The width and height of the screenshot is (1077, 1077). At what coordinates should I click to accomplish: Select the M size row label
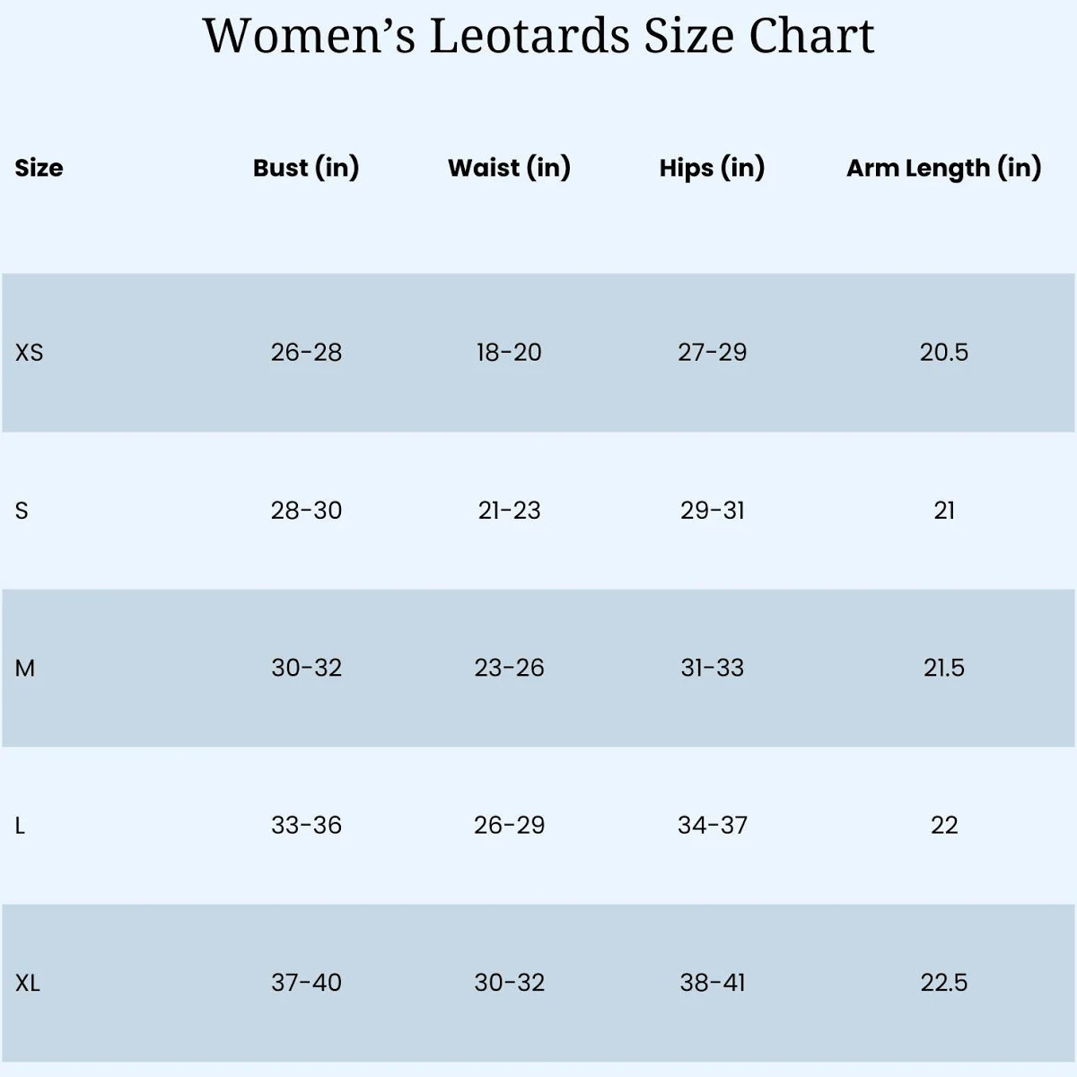[25, 669]
